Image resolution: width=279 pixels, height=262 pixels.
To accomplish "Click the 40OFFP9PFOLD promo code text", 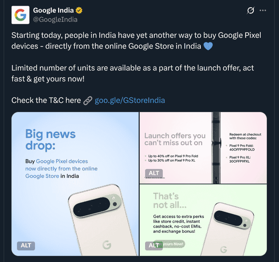I will (x=242, y=150).
